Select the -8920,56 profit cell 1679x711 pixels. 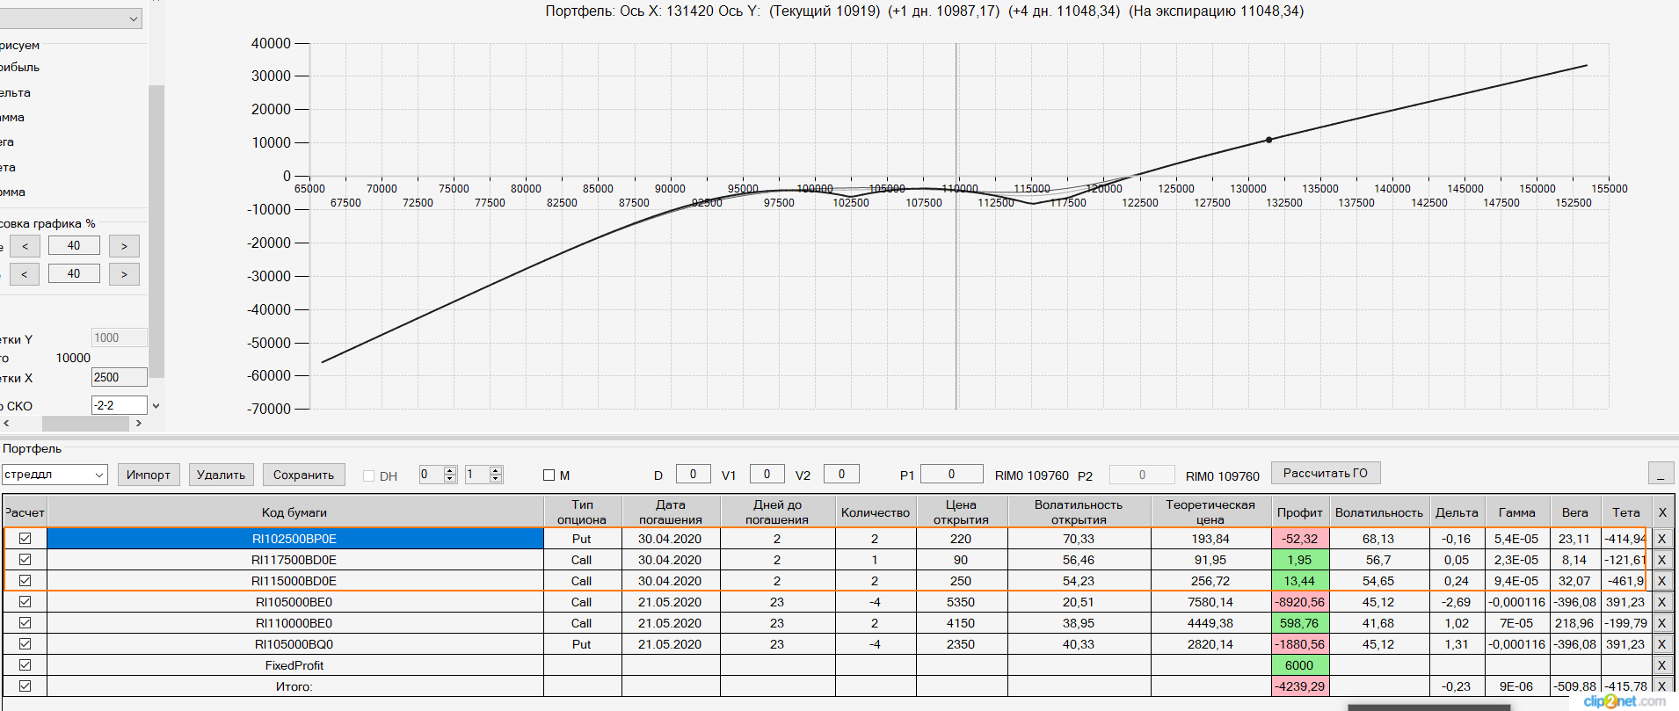click(x=1300, y=602)
